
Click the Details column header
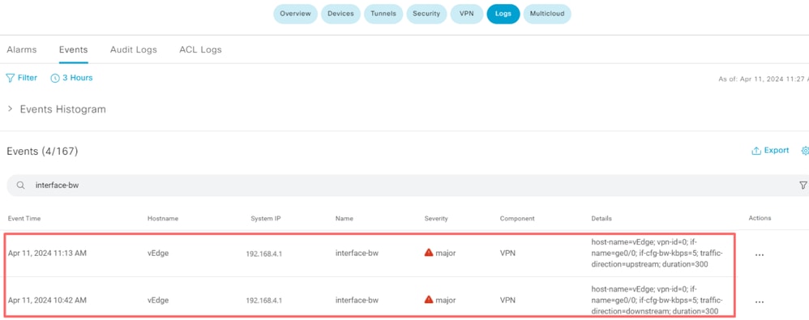click(601, 219)
